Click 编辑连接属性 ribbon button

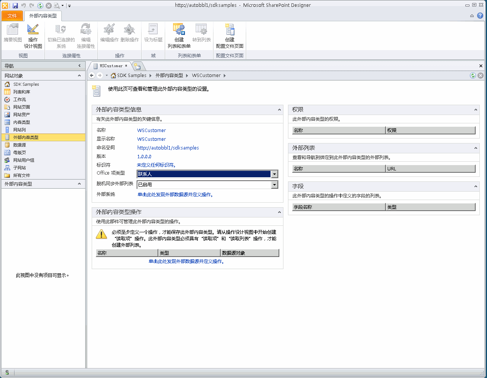point(86,36)
